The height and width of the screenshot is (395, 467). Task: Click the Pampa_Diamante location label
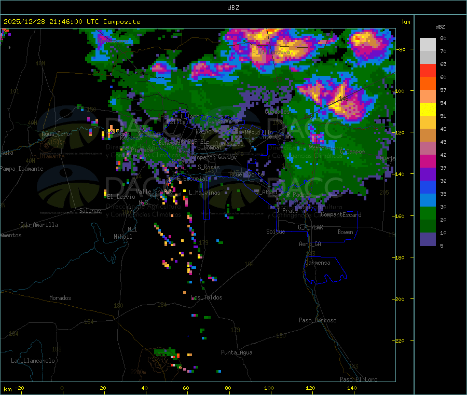[21, 169]
